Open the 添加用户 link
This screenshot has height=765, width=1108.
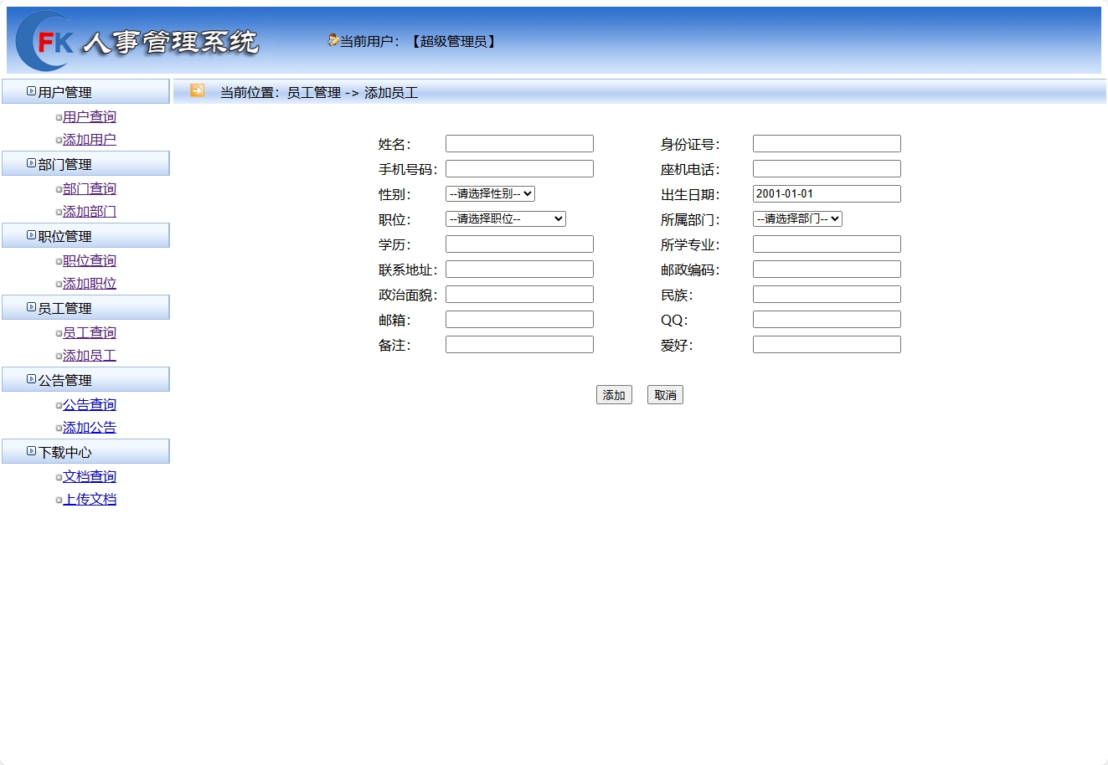tap(90, 140)
